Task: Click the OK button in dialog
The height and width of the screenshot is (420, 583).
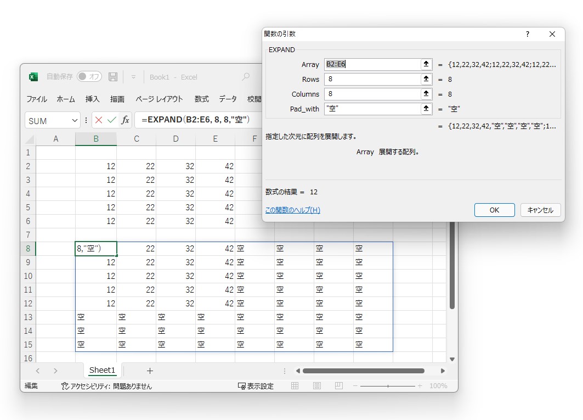Action: click(x=495, y=210)
